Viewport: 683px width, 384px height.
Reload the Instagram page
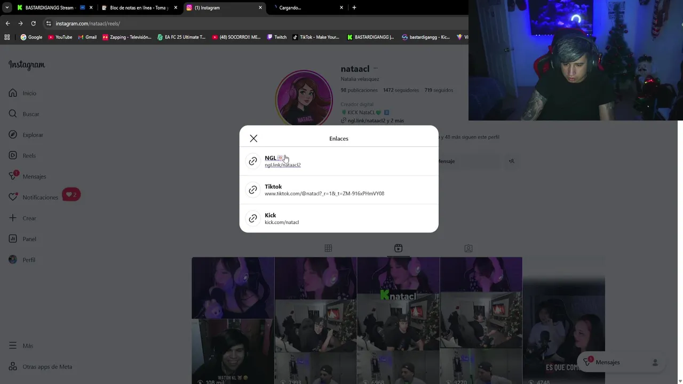(x=33, y=23)
